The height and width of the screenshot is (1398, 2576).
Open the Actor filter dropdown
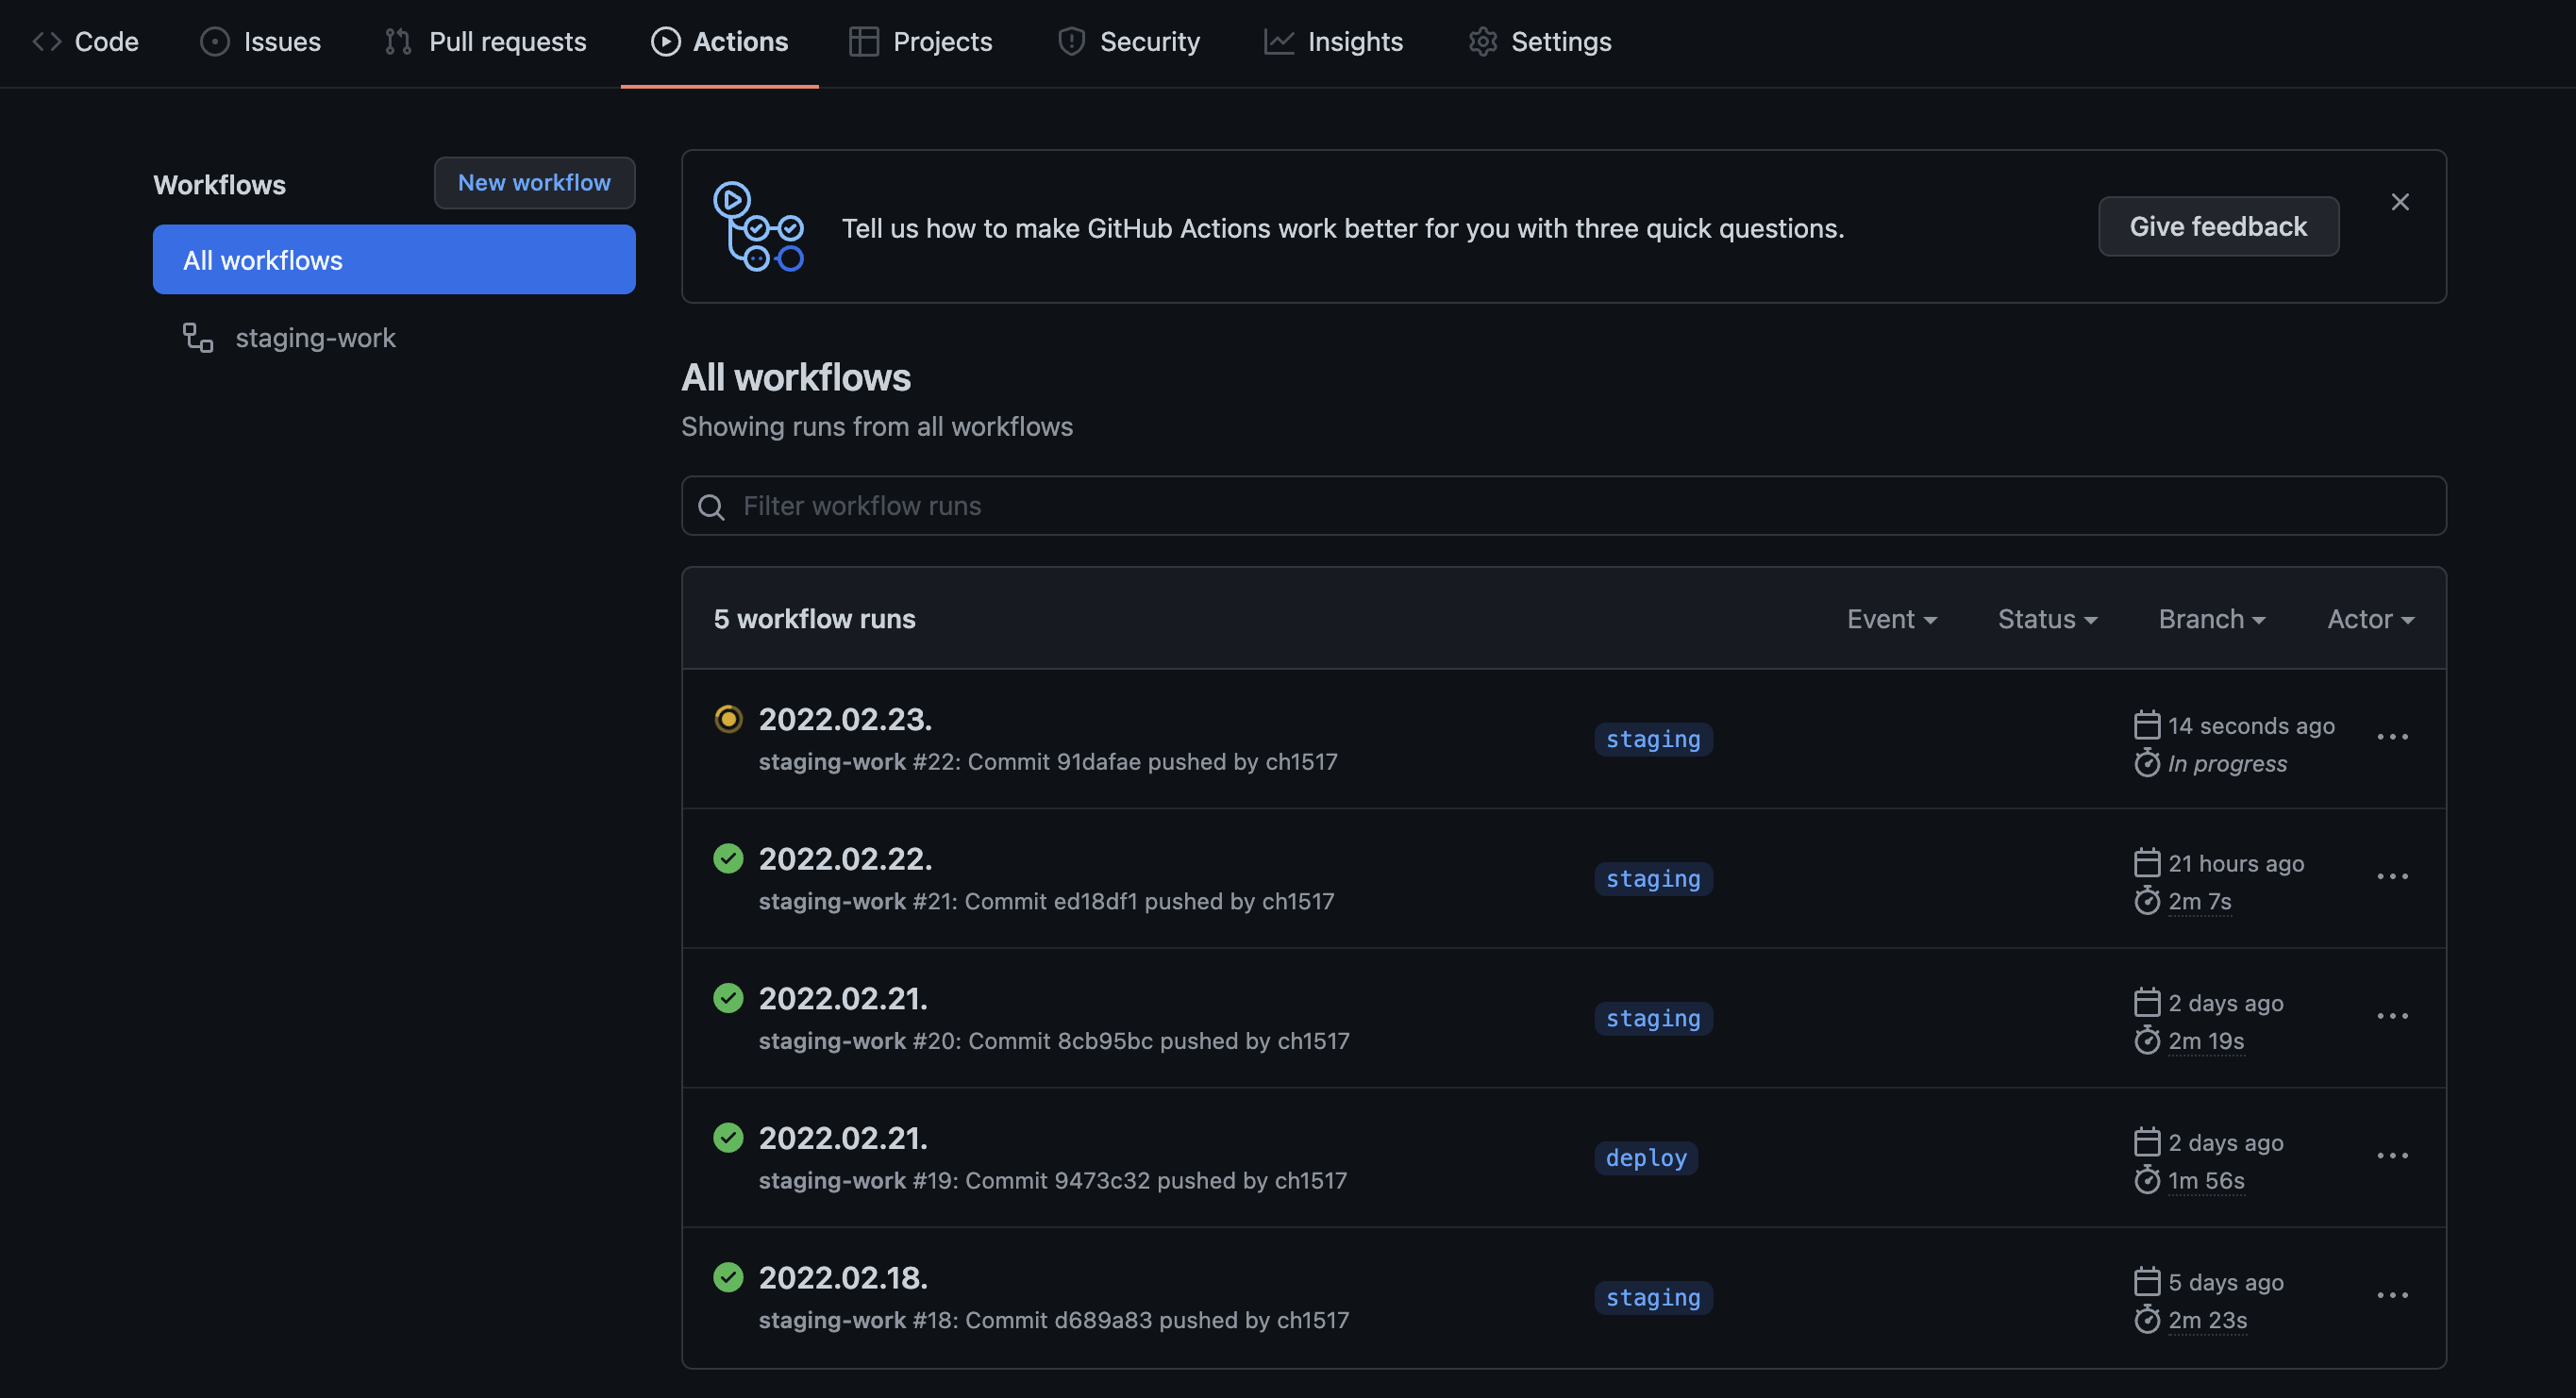coord(2370,619)
